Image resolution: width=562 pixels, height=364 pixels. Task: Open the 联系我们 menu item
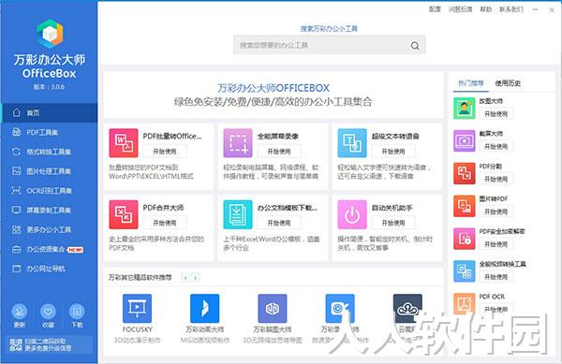(x=511, y=9)
